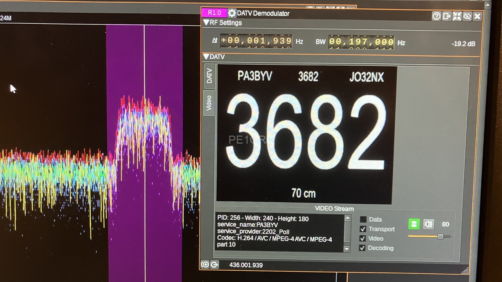
Task: Click the stream info scrollbar down arrow
Action: click(347, 249)
